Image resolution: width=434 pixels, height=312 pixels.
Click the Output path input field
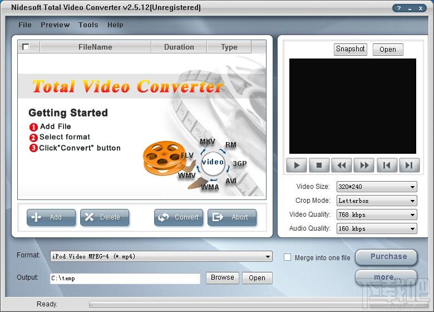pyautogui.click(x=125, y=279)
